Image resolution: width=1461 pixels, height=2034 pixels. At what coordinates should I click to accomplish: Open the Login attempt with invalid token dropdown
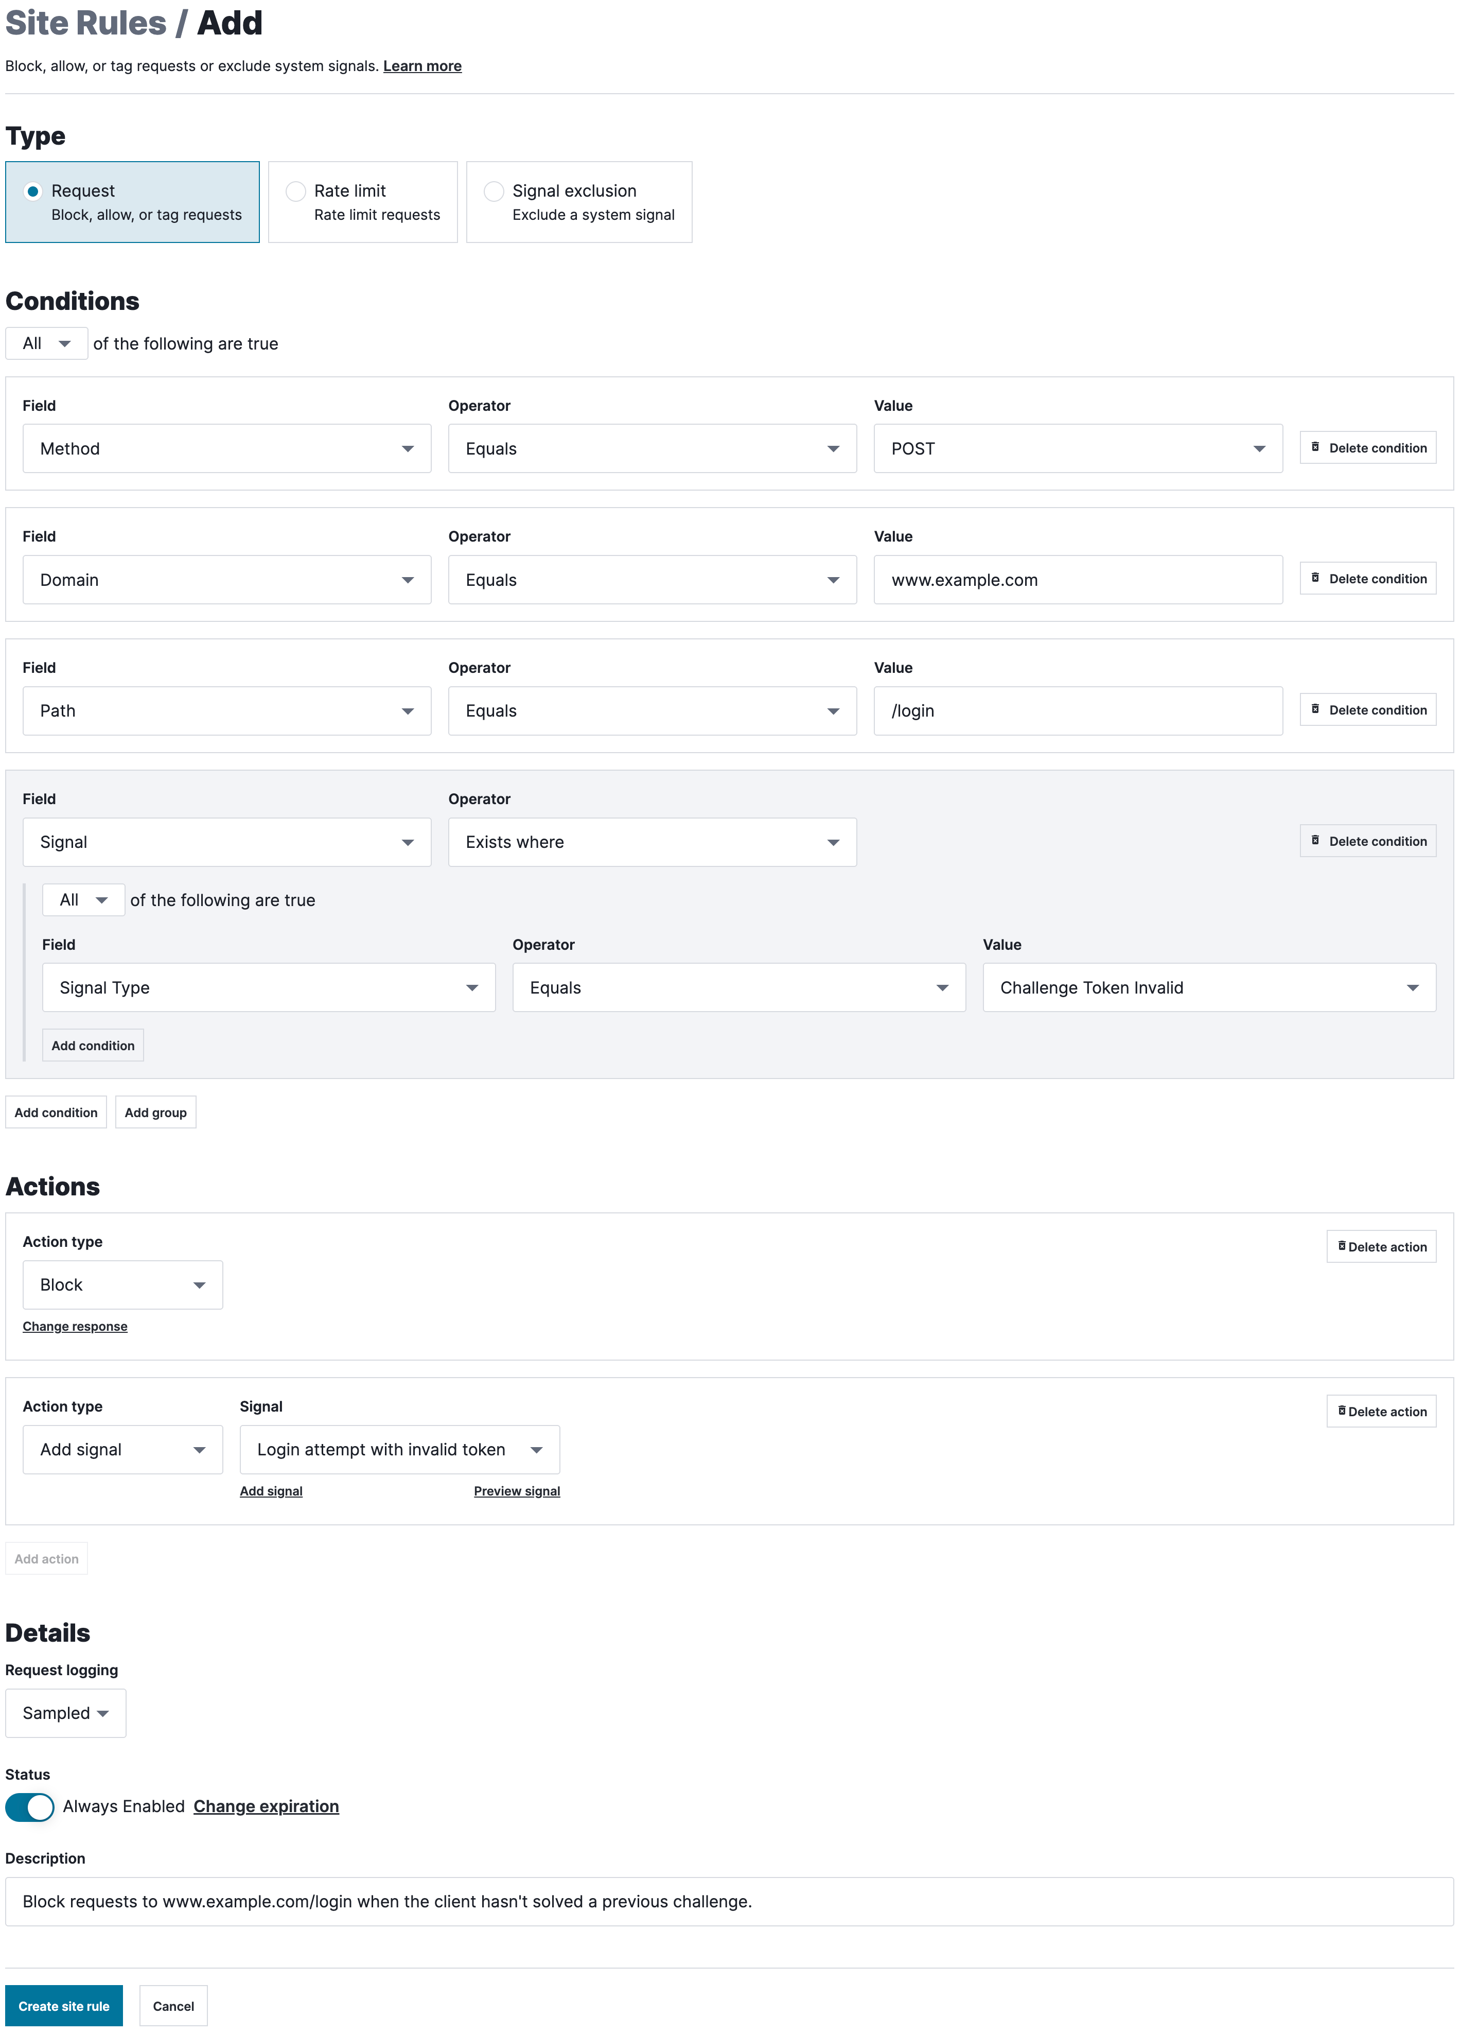[399, 1449]
